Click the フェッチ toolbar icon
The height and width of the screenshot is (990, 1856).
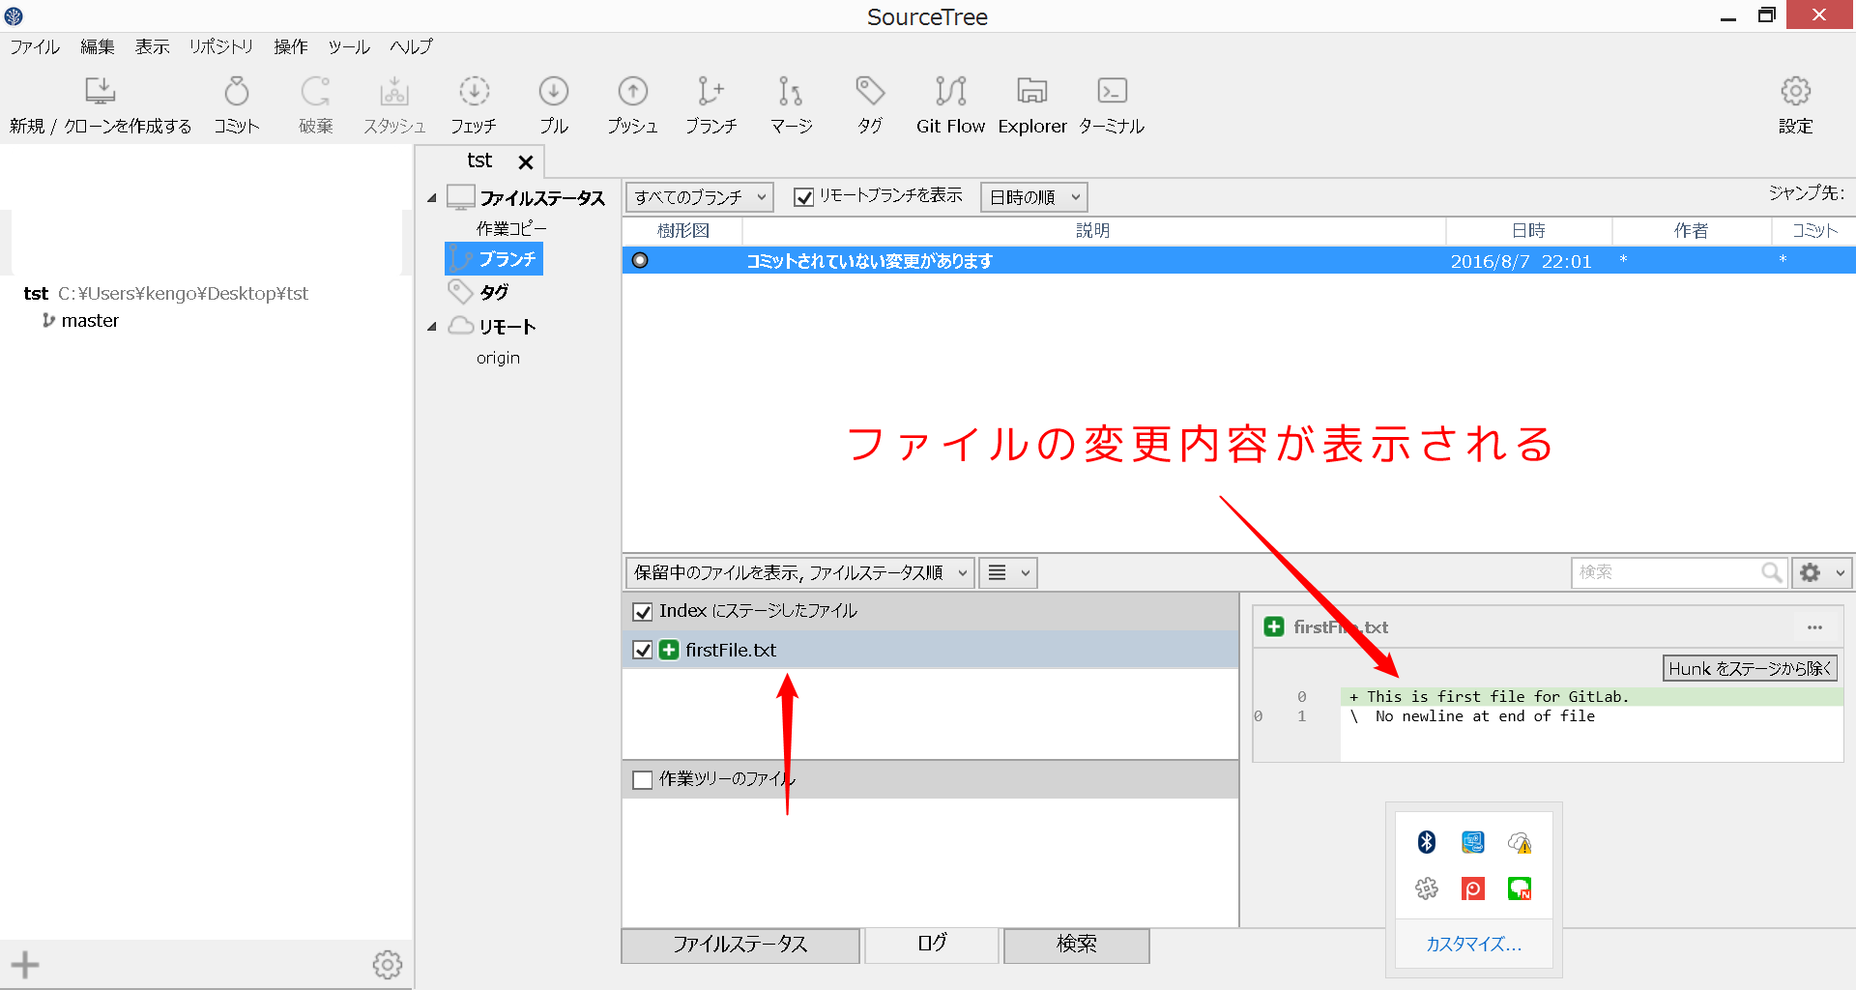coord(474,91)
